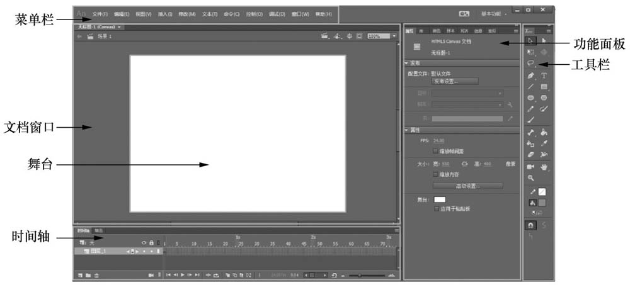Select the Camera tool

(x=530, y=167)
